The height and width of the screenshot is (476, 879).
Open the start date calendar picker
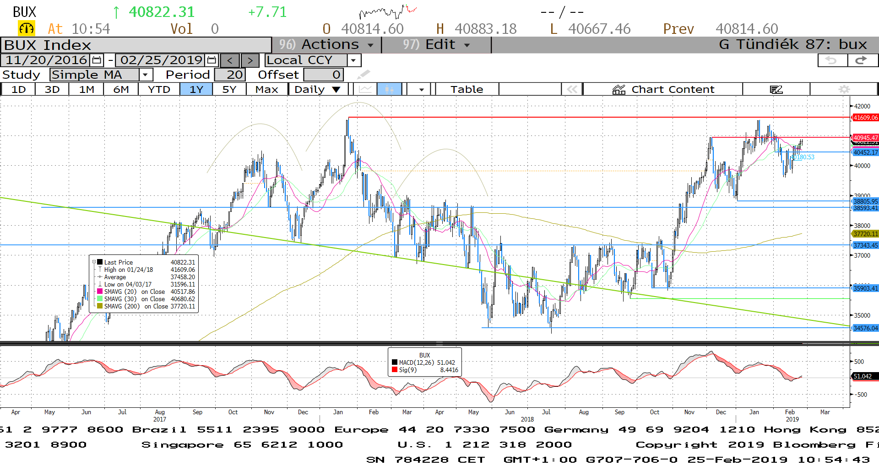click(x=97, y=60)
